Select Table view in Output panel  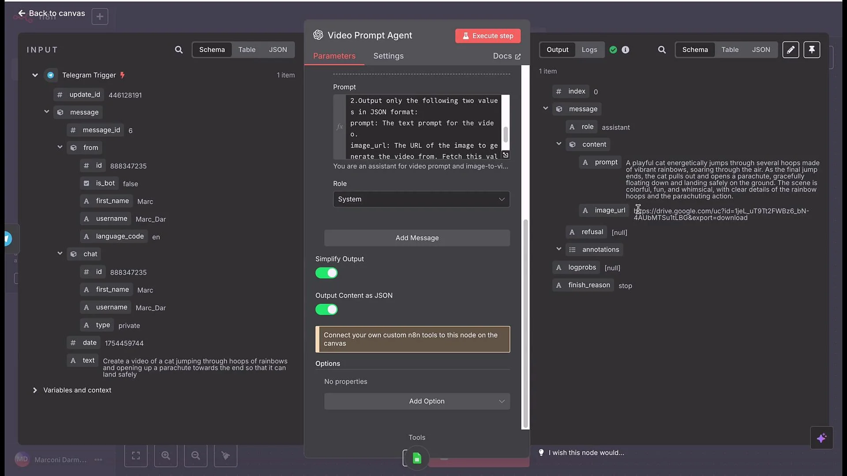click(730, 50)
